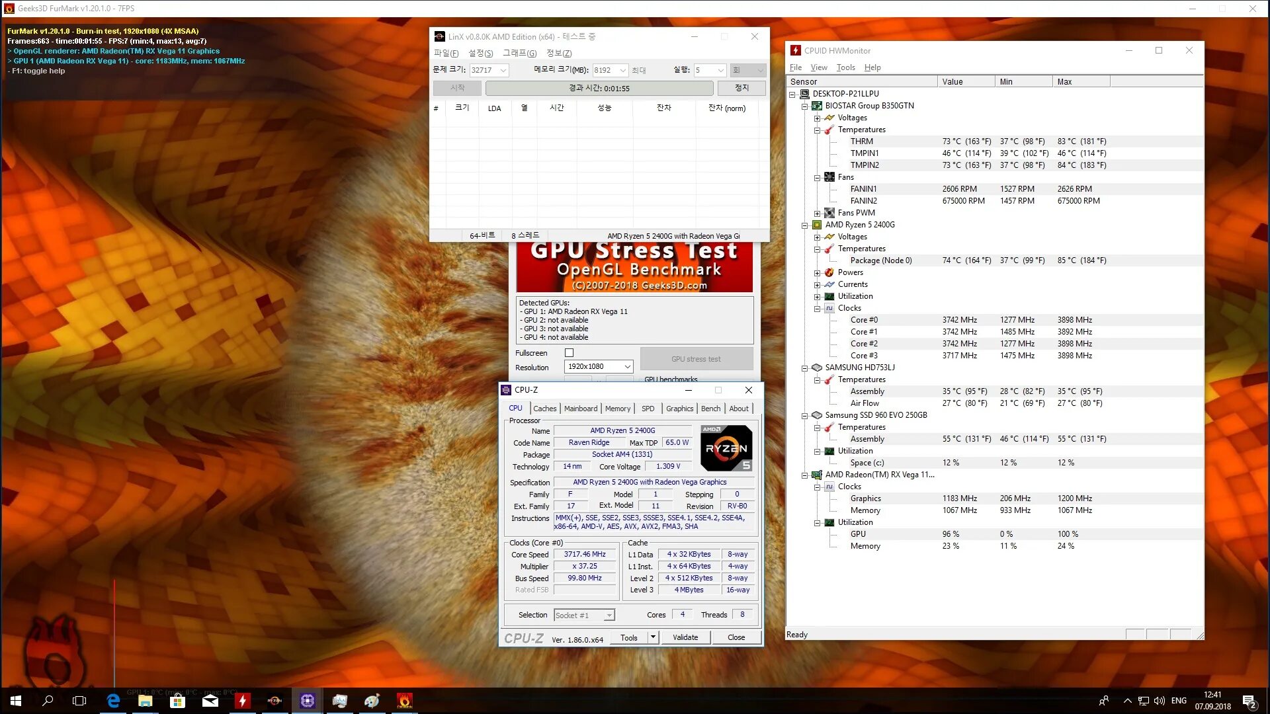Open File Explorer from the taskbar
The image size is (1270, 714).
click(x=145, y=701)
